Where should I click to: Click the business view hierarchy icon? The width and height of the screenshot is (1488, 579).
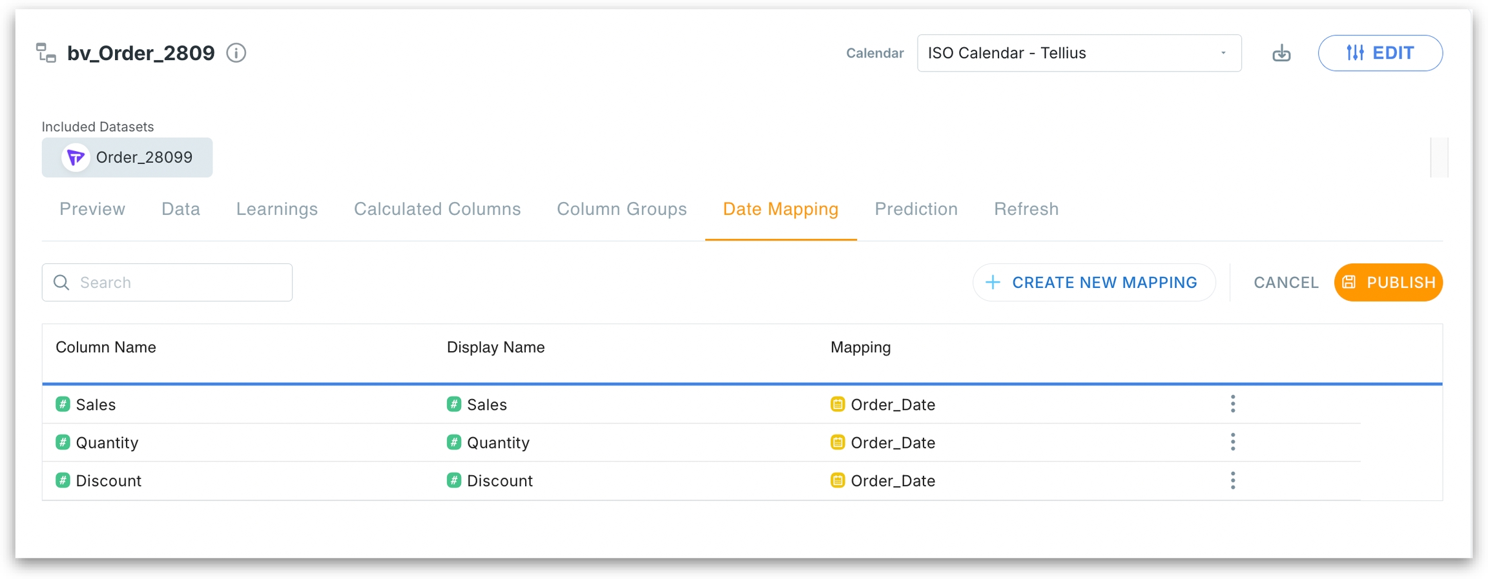click(x=46, y=53)
